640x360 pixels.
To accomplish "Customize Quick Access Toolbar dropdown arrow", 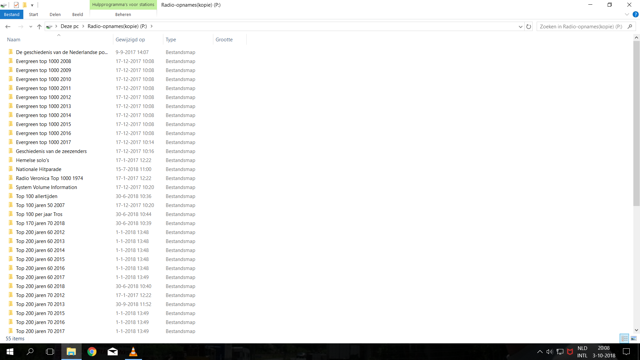I will click(32, 5).
